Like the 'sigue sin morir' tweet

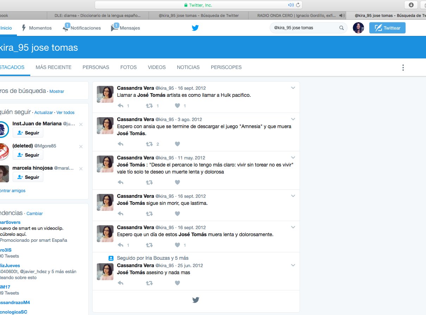pos(177,214)
